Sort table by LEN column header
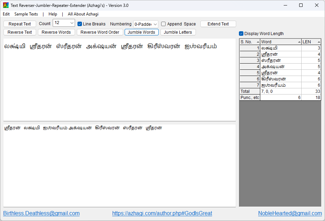The width and height of the screenshot is (325, 221). click(311, 42)
